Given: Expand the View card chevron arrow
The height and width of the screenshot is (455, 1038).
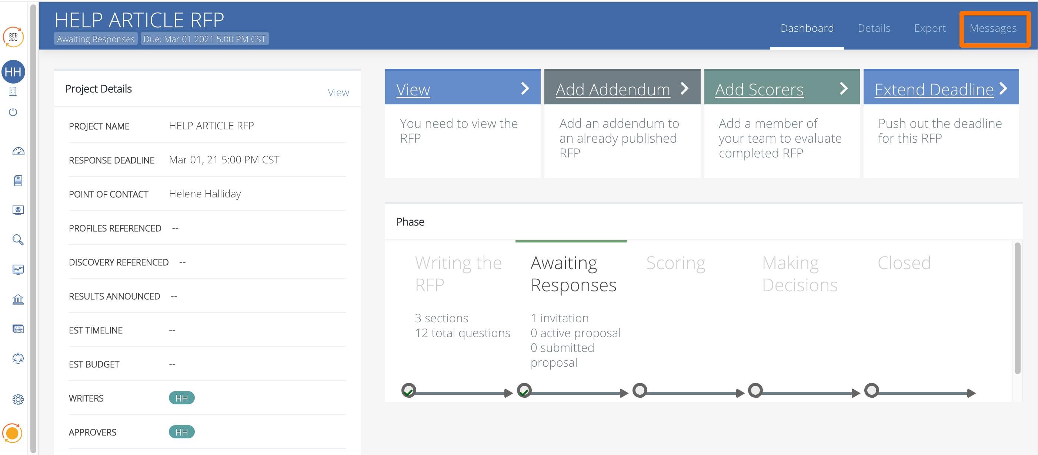Looking at the screenshot, I should 525,88.
